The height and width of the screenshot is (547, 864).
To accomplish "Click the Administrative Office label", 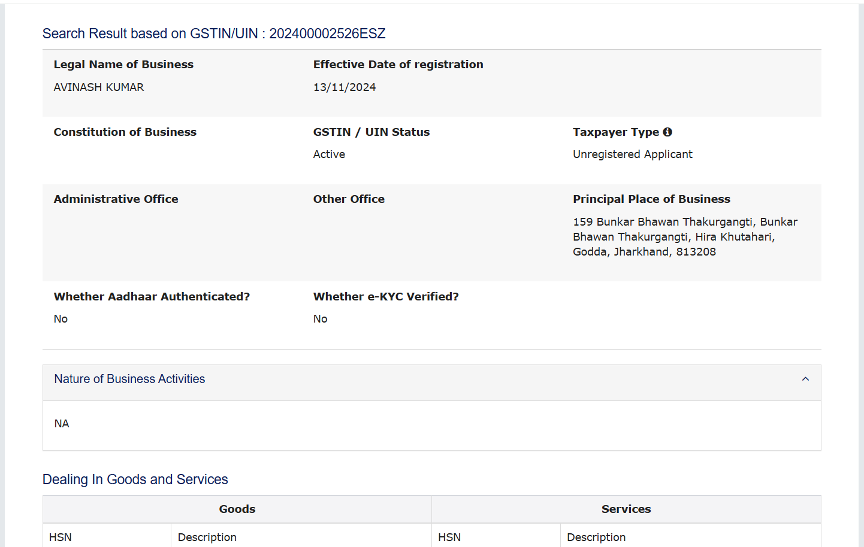I will tap(116, 199).
